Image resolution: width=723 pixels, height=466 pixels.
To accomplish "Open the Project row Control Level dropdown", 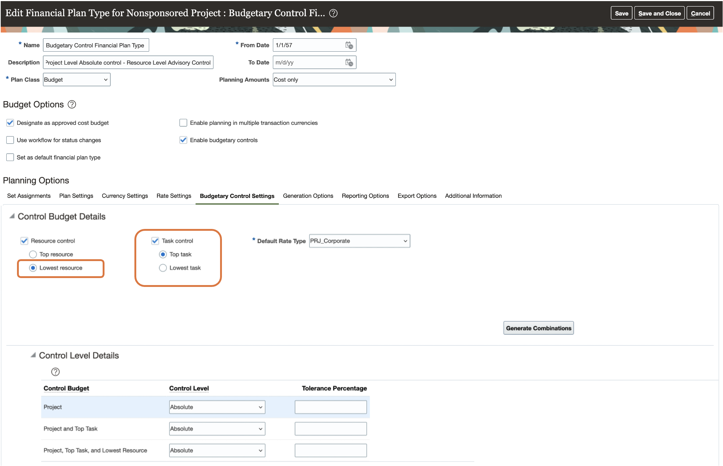I will click(x=217, y=407).
